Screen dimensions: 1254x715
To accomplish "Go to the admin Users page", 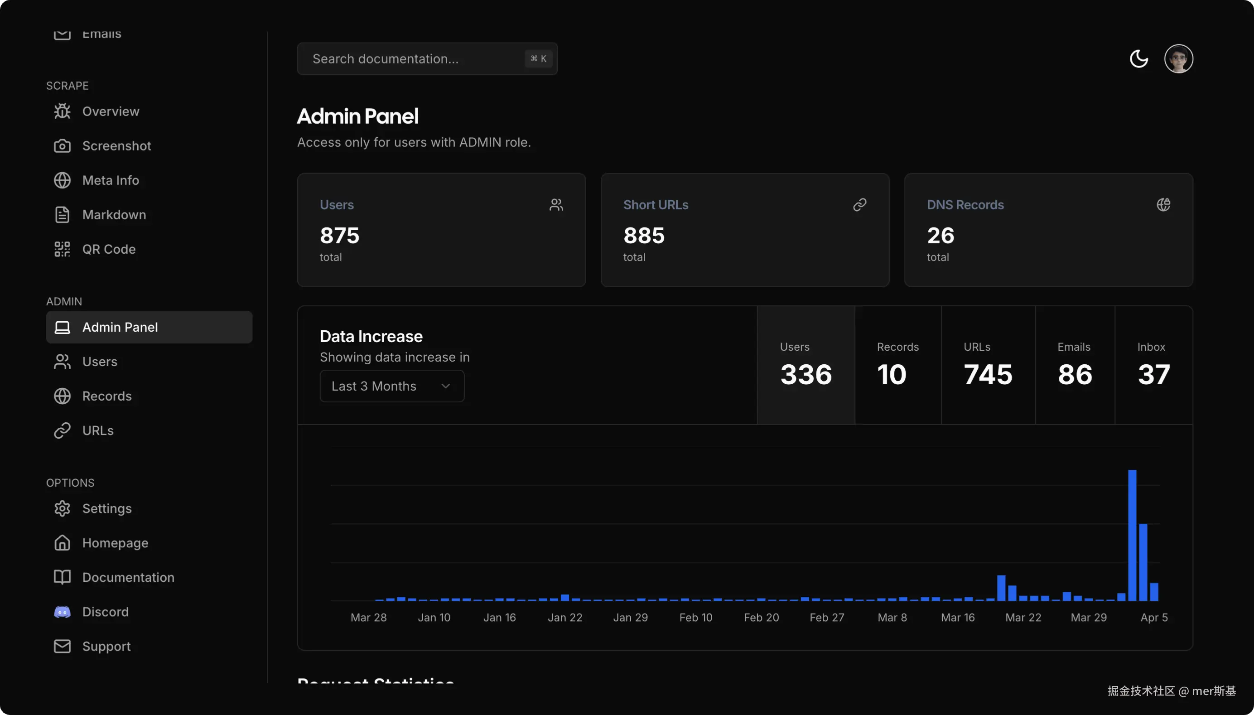I will pyautogui.click(x=100, y=362).
